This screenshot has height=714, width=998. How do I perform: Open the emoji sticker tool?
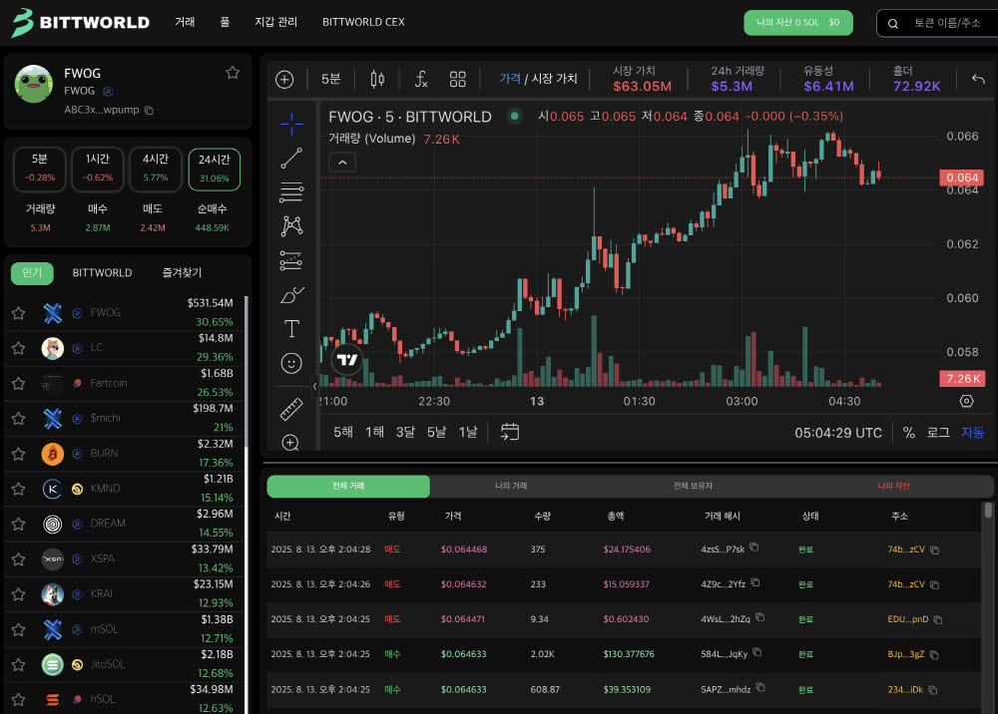click(291, 363)
